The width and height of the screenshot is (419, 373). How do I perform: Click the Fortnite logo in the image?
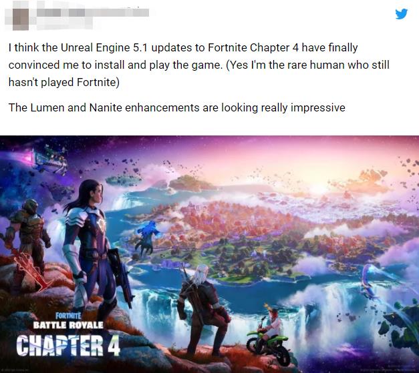tap(68, 316)
